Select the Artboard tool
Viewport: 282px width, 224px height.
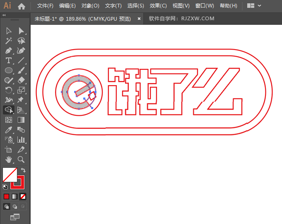tap(9, 150)
